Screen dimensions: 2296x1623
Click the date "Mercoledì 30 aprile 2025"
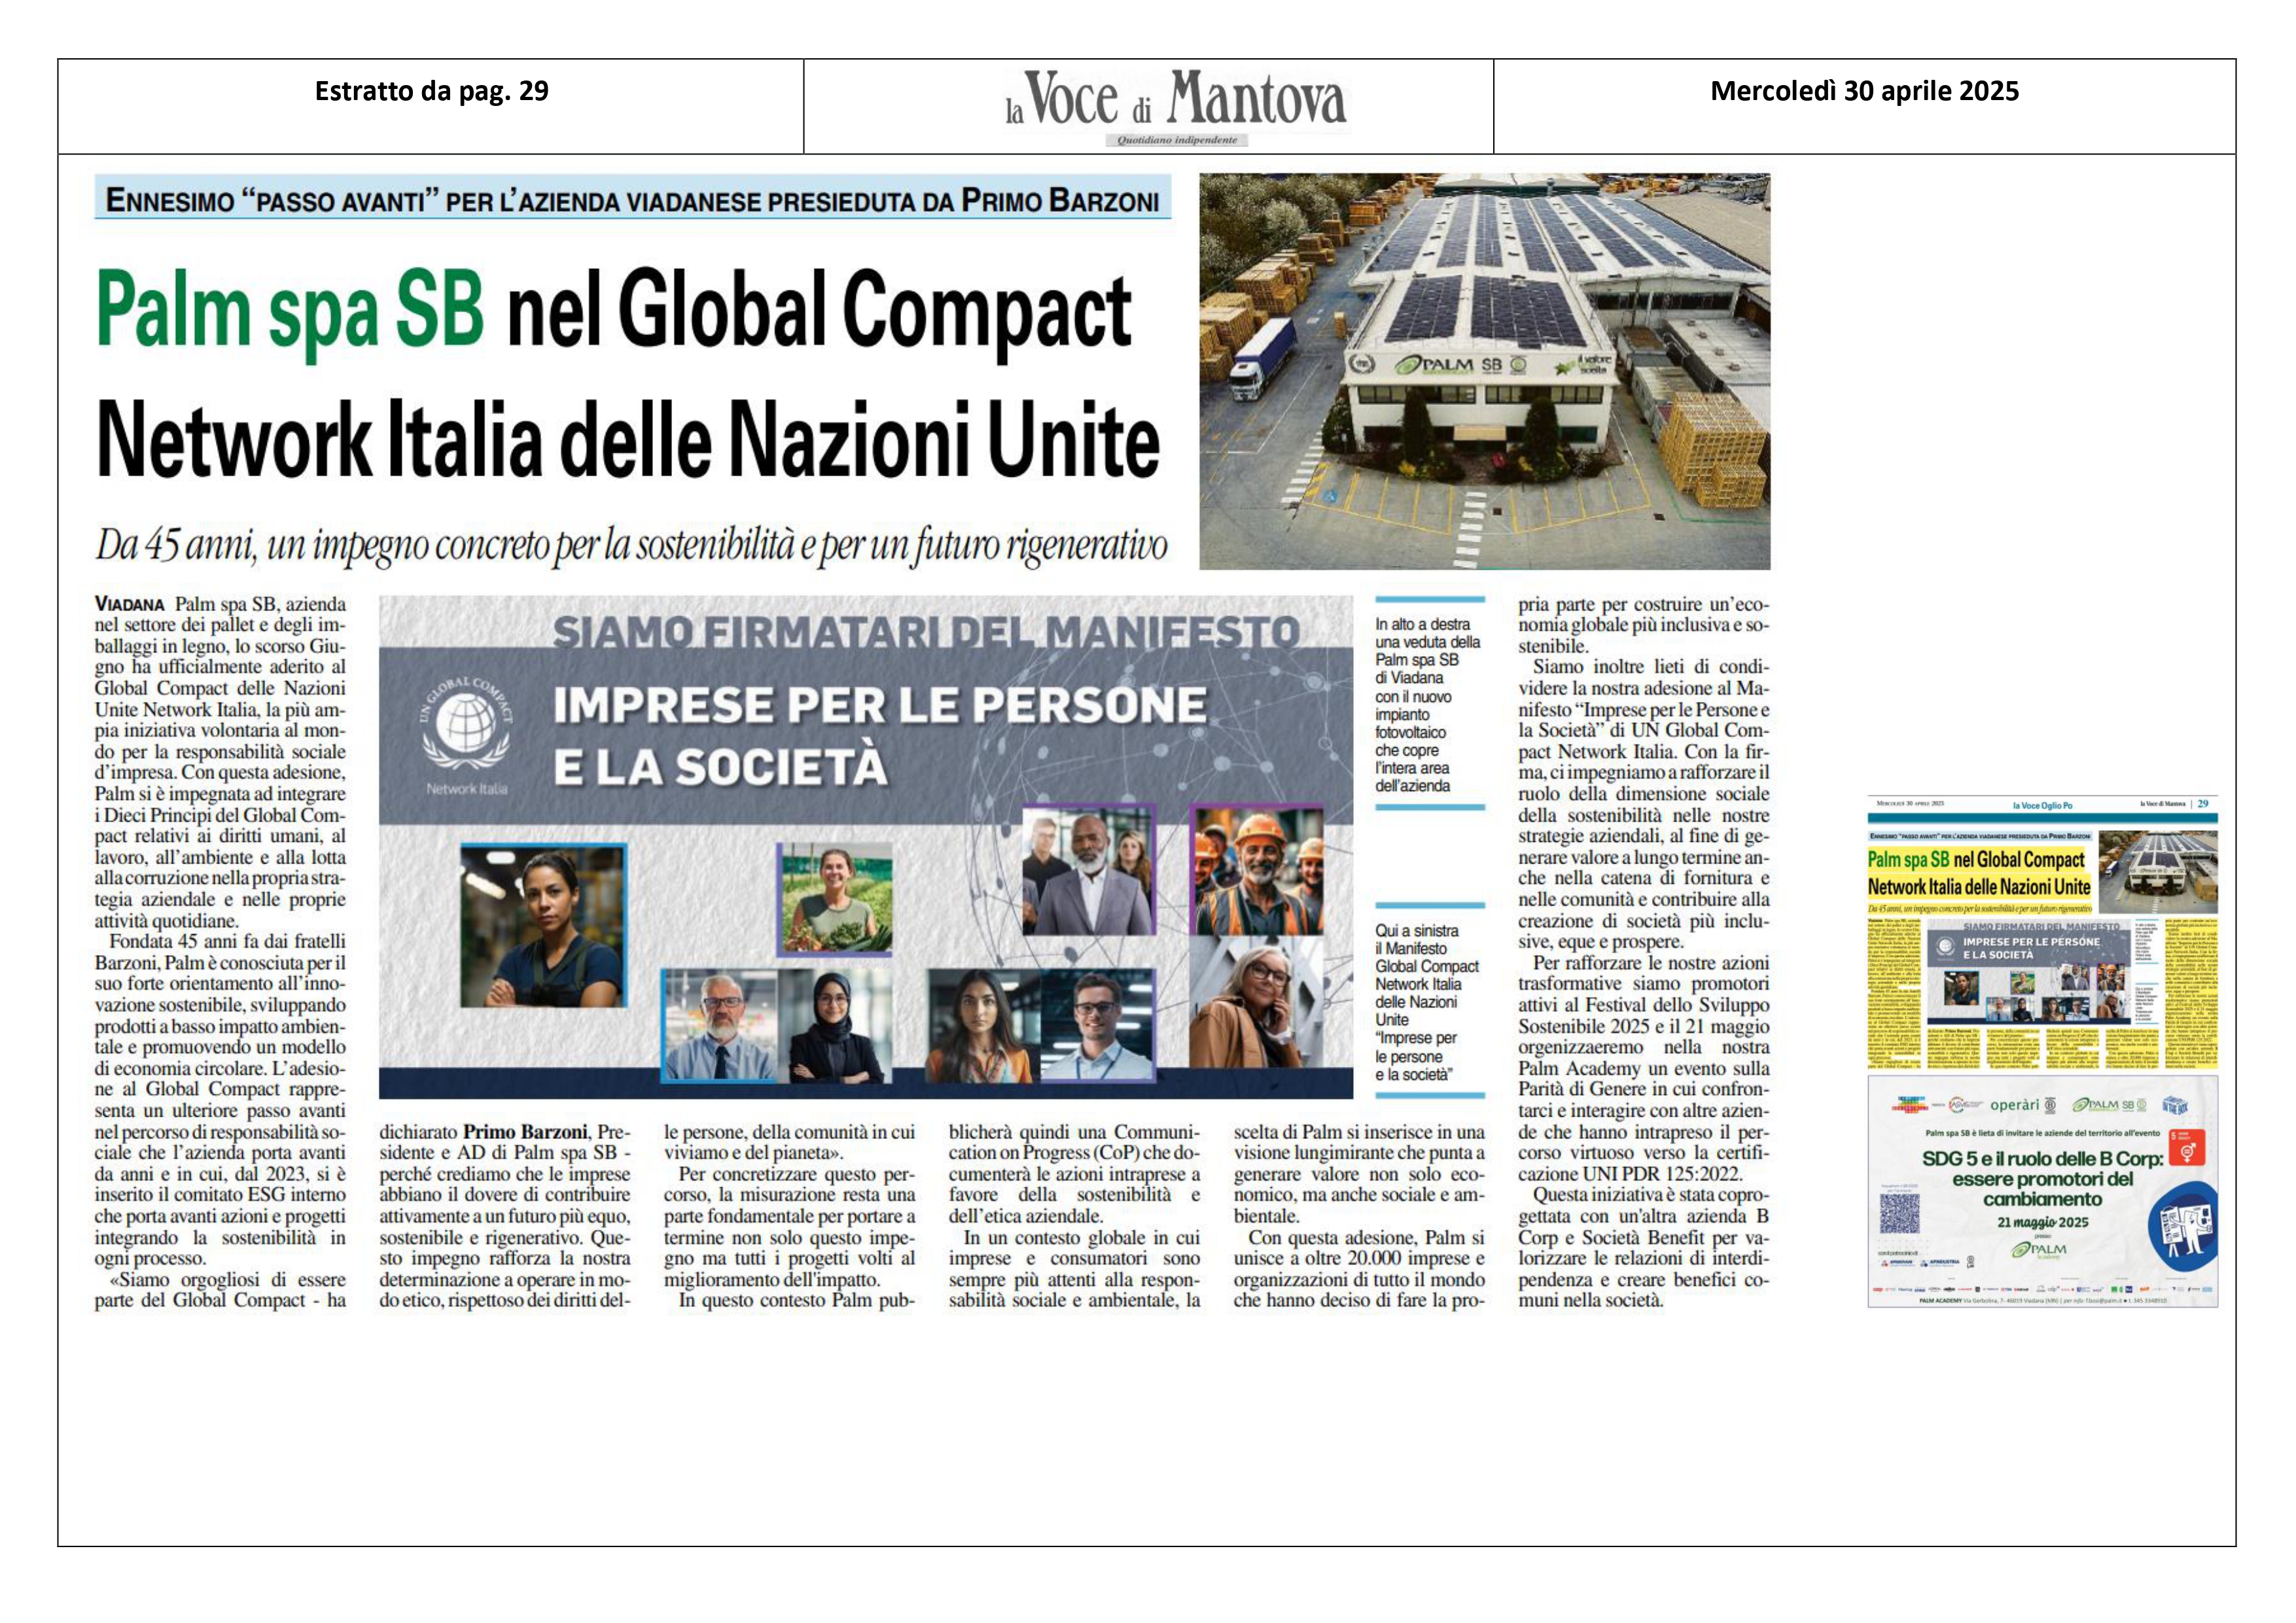[x=1864, y=91]
